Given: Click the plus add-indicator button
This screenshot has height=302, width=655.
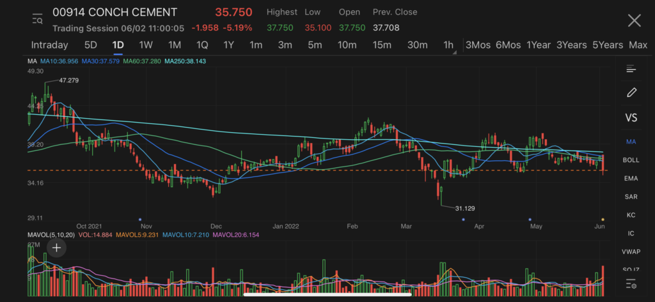Looking at the screenshot, I should tap(56, 248).
